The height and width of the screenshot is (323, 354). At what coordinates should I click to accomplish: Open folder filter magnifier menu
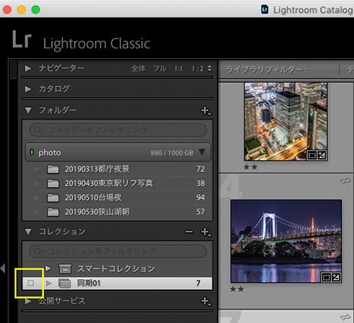38,130
